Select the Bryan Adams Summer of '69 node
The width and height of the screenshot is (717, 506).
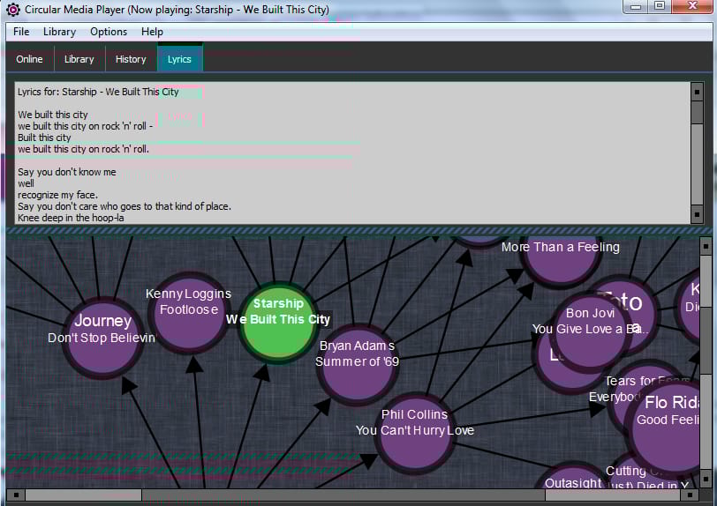click(357, 364)
